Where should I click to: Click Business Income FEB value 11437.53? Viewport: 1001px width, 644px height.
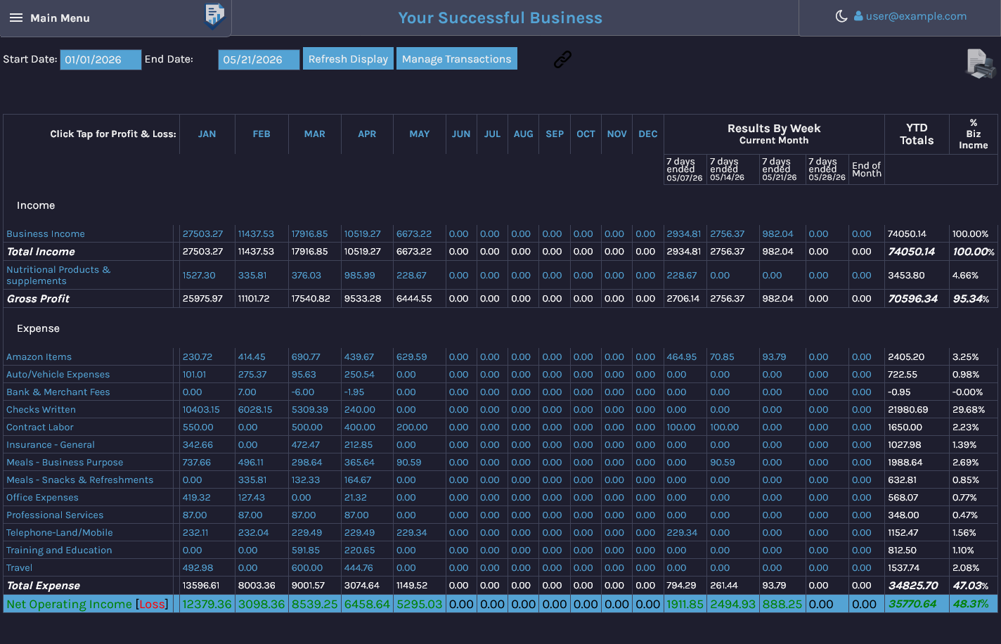(256, 234)
